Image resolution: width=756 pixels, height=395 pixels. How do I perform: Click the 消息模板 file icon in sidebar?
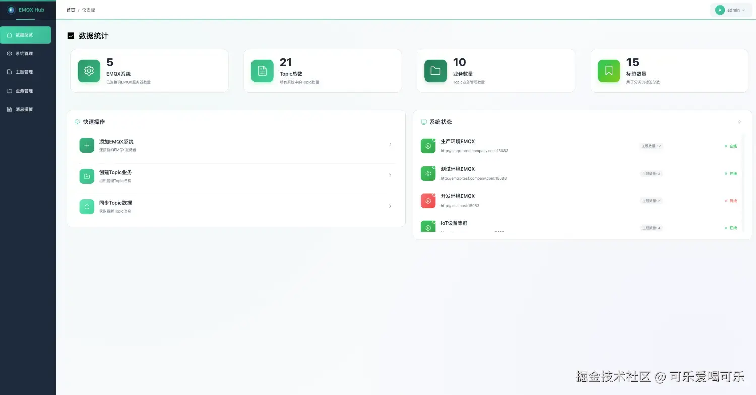tap(9, 109)
